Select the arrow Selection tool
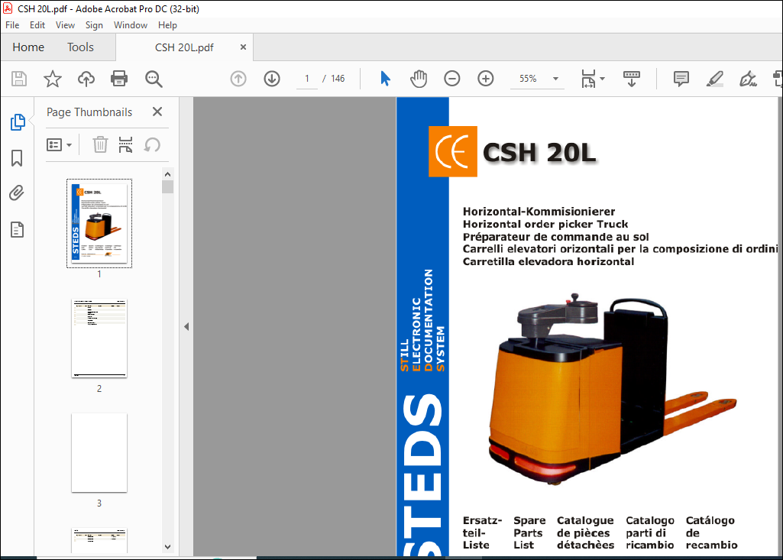This screenshot has height=560, width=783. [385, 79]
